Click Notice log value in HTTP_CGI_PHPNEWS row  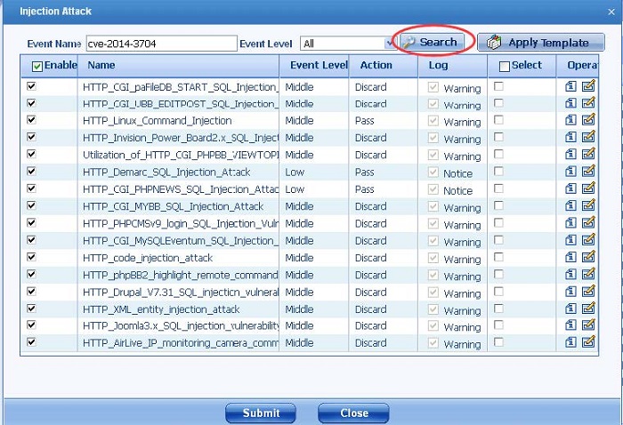457,191
